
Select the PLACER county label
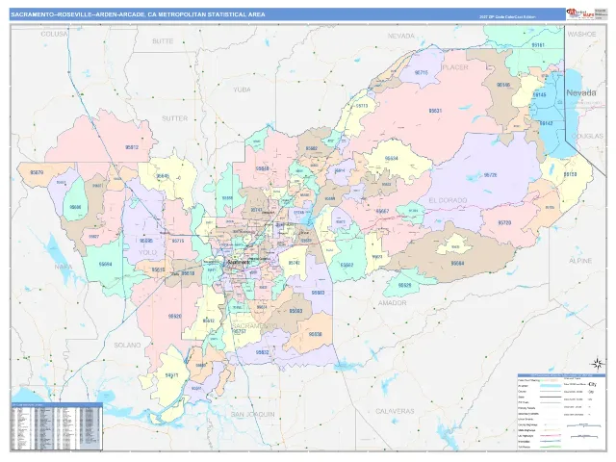[455, 67]
